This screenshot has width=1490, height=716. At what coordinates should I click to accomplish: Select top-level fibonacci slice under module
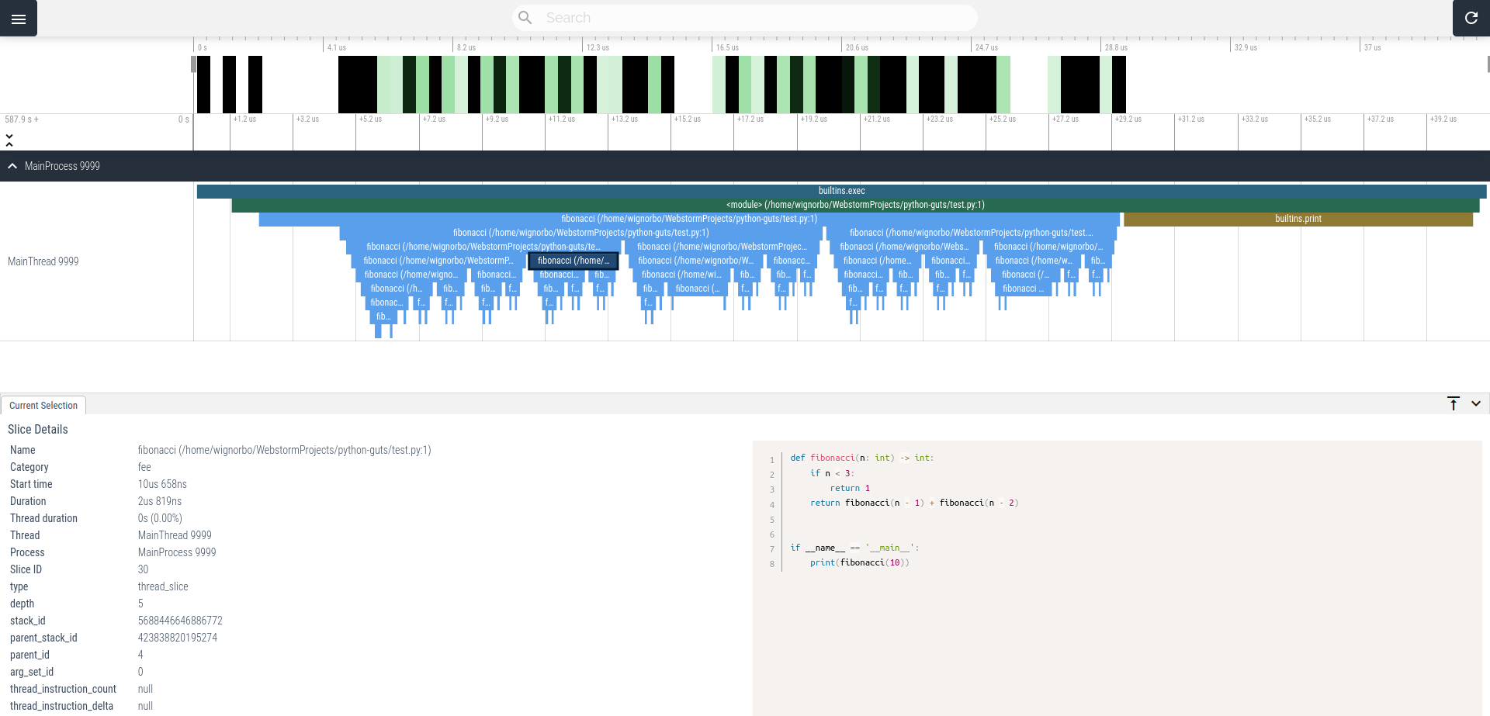click(689, 219)
